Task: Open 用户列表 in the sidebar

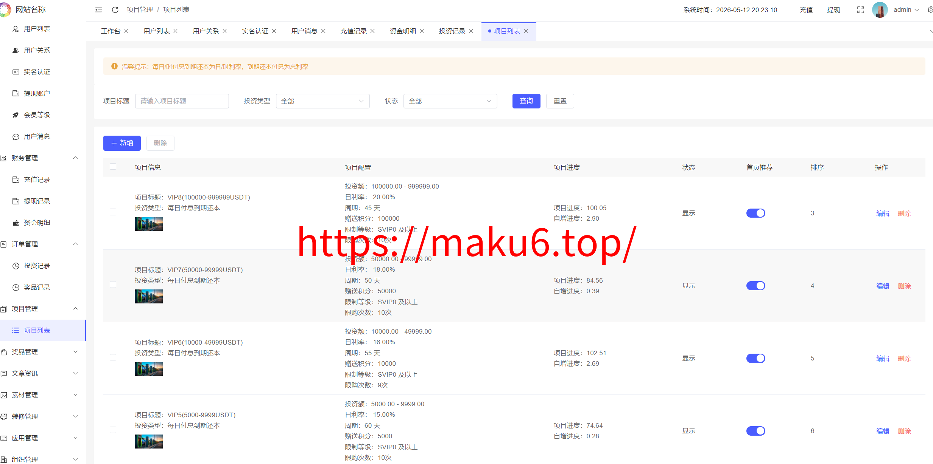Action: tap(37, 29)
